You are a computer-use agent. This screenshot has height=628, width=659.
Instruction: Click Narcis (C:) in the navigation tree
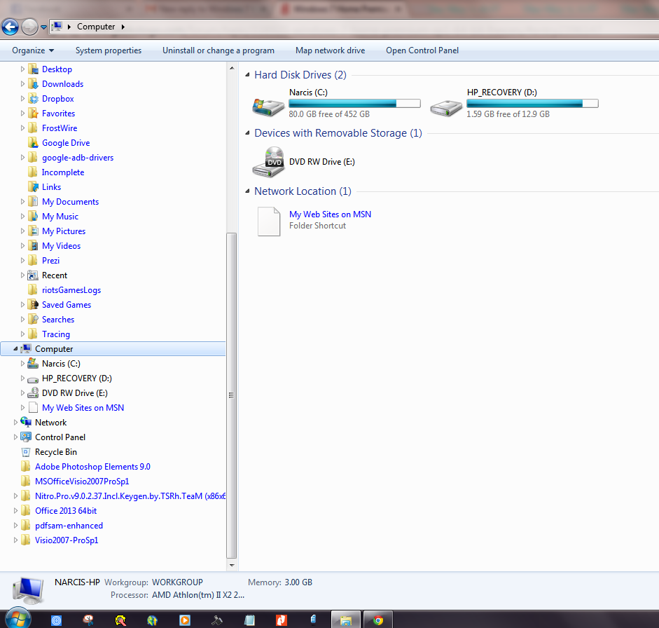(x=61, y=364)
